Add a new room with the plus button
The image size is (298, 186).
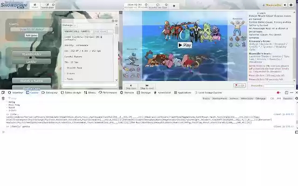point(174,6)
